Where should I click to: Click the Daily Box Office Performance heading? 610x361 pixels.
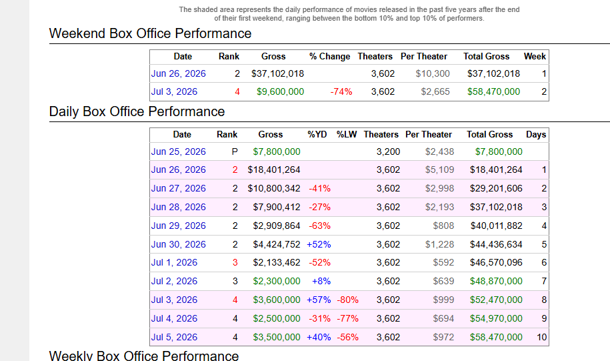[137, 111]
